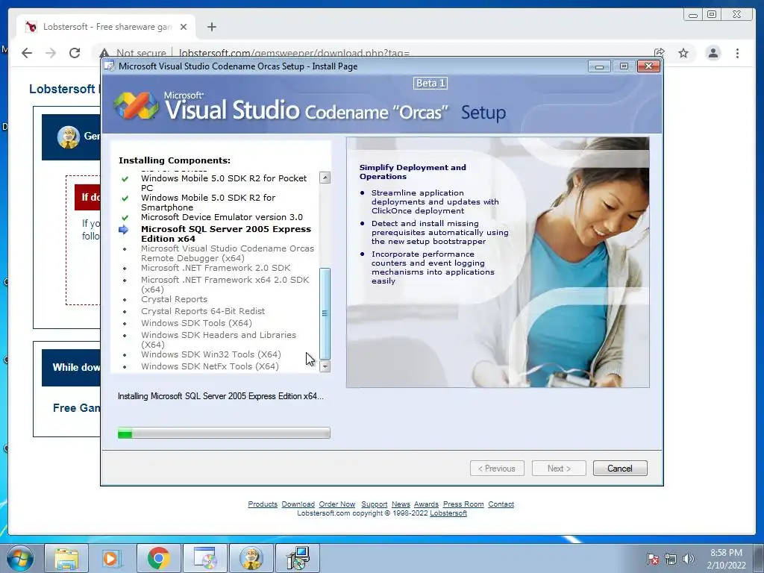Click the address bar URL
This screenshot has width=764, height=573.
(294, 53)
